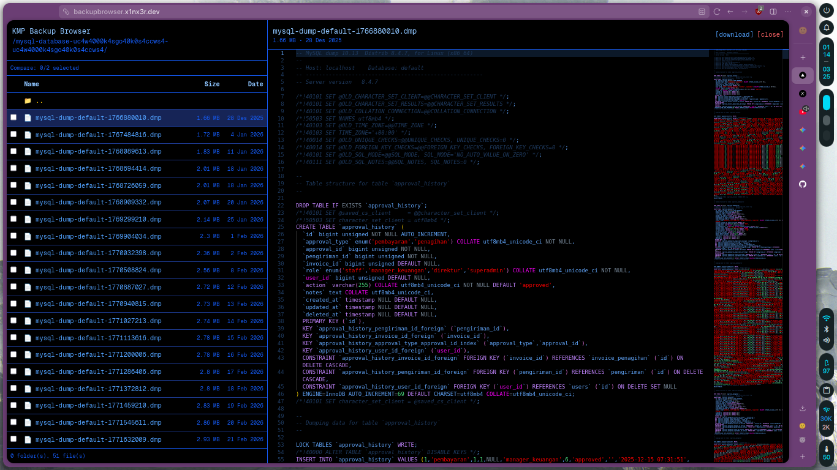Click the [download] link for the dump

coord(734,35)
